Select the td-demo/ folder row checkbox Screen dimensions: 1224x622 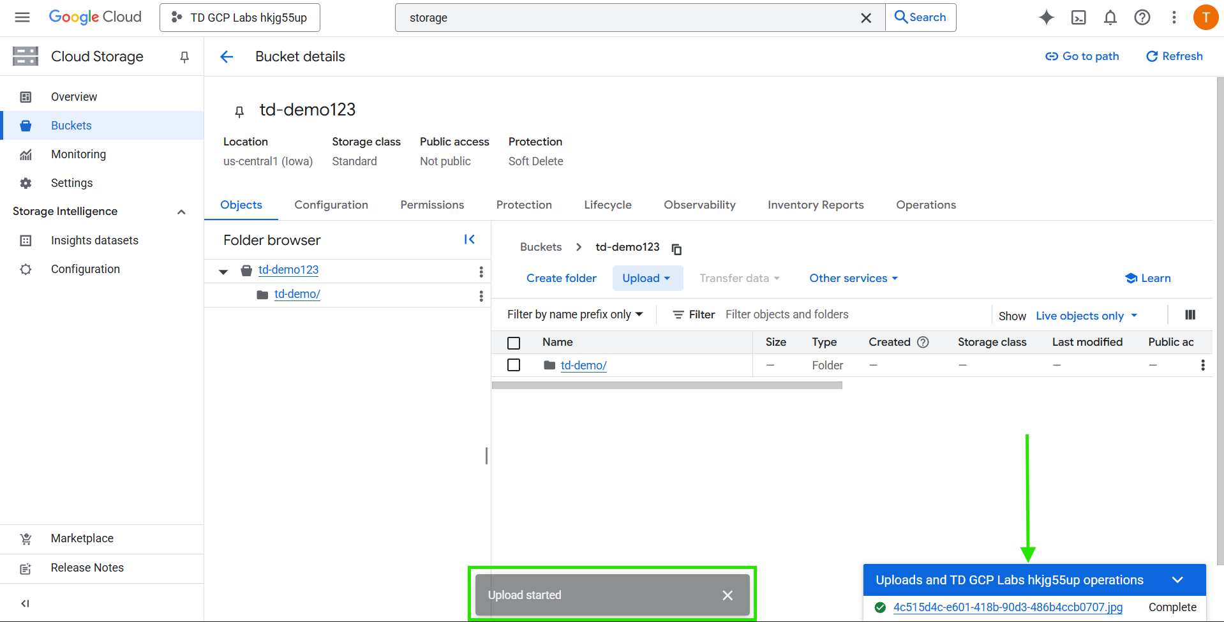(x=514, y=365)
